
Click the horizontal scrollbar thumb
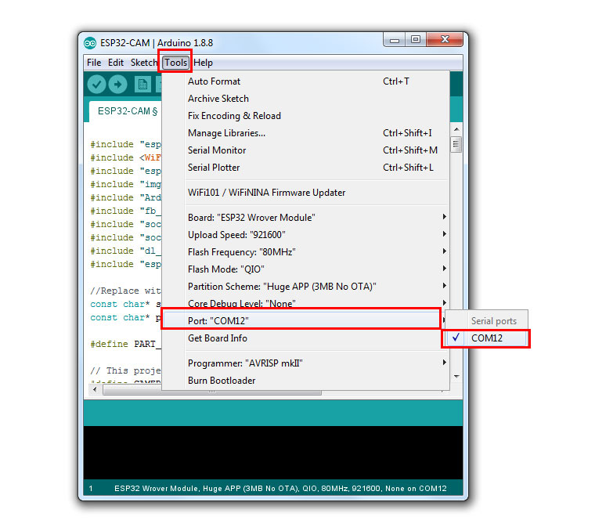pos(211,391)
